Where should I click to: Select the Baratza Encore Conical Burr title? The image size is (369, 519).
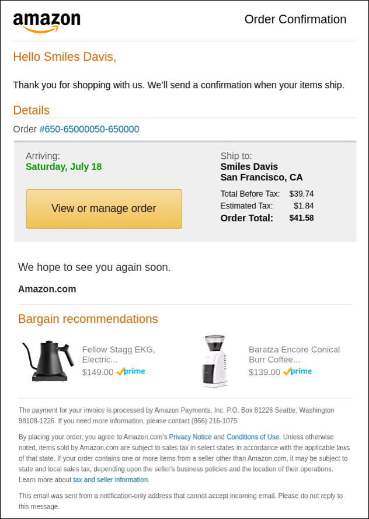pyautogui.click(x=294, y=354)
